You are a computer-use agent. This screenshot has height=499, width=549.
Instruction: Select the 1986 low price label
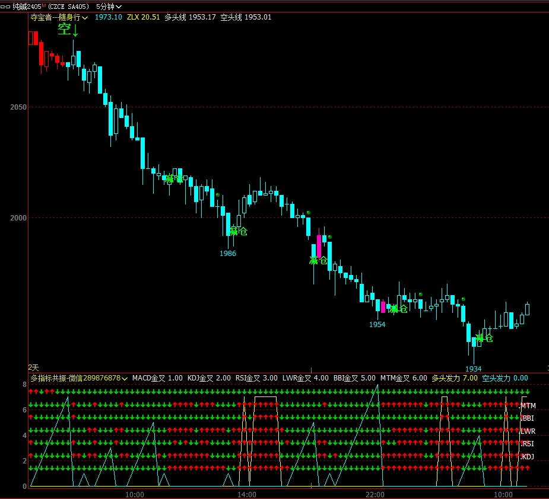point(228,254)
